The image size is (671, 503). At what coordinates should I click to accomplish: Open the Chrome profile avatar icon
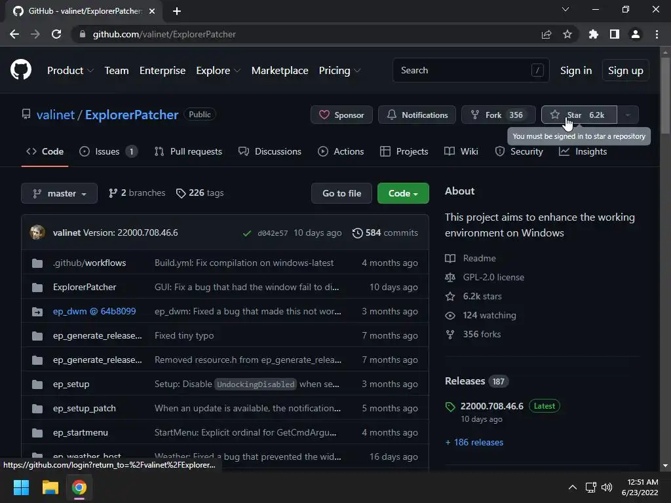pyautogui.click(x=636, y=34)
